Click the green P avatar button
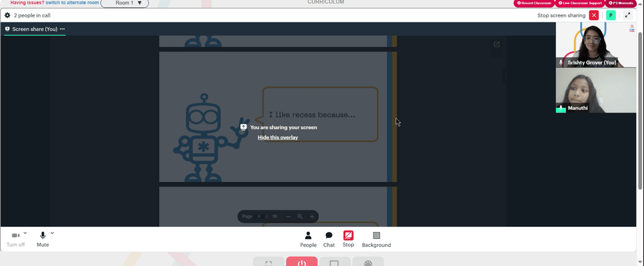 point(611,15)
